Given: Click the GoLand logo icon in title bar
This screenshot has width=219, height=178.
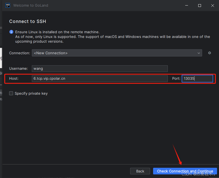Looking at the screenshot, I should coord(8,5).
